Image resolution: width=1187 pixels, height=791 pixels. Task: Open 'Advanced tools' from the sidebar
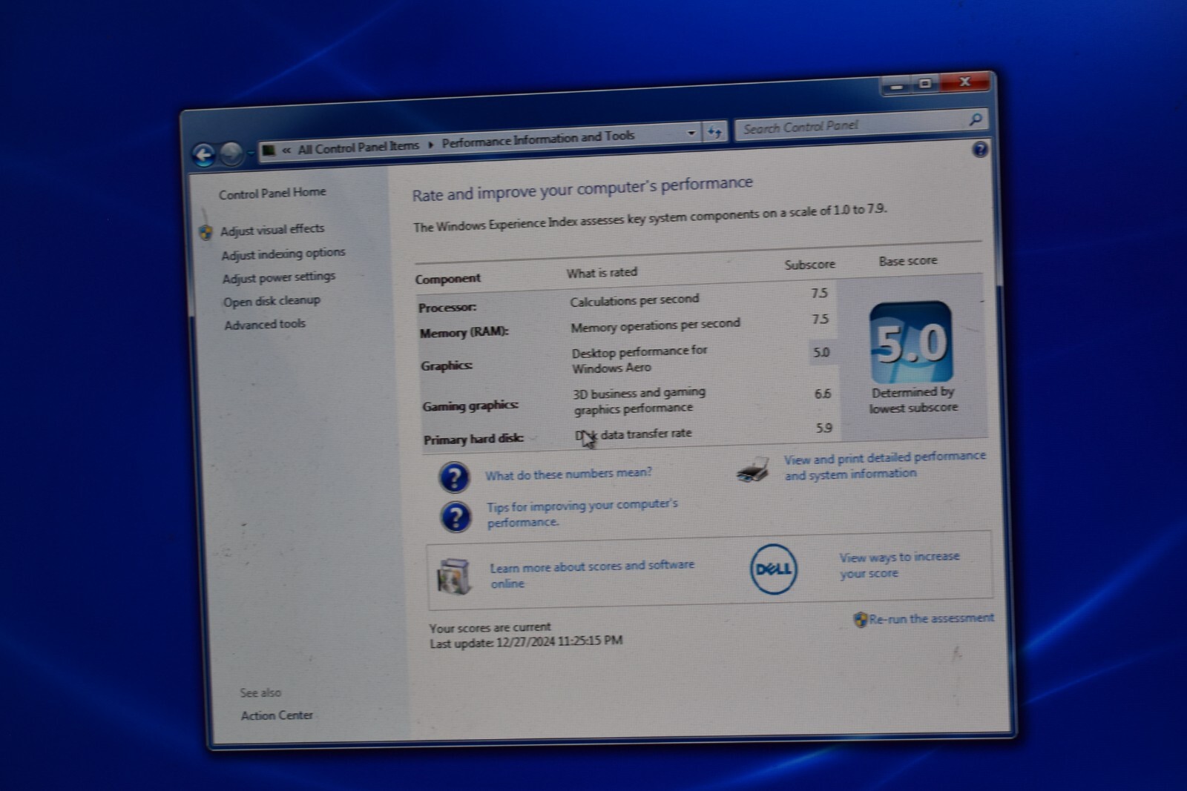(x=265, y=324)
